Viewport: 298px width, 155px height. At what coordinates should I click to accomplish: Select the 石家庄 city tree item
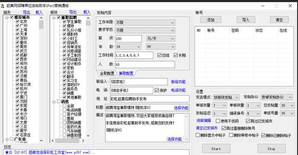click(25, 135)
